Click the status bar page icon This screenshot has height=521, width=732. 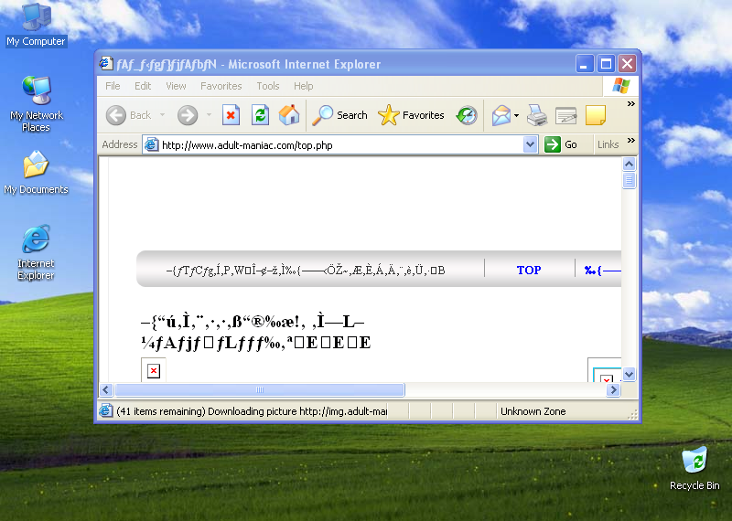pyautogui.click(x=106, y=411)
